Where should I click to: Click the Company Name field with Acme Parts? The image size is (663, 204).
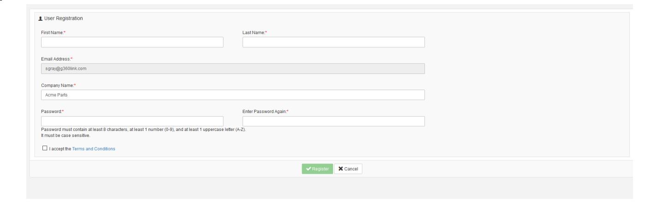click(233, 95)
